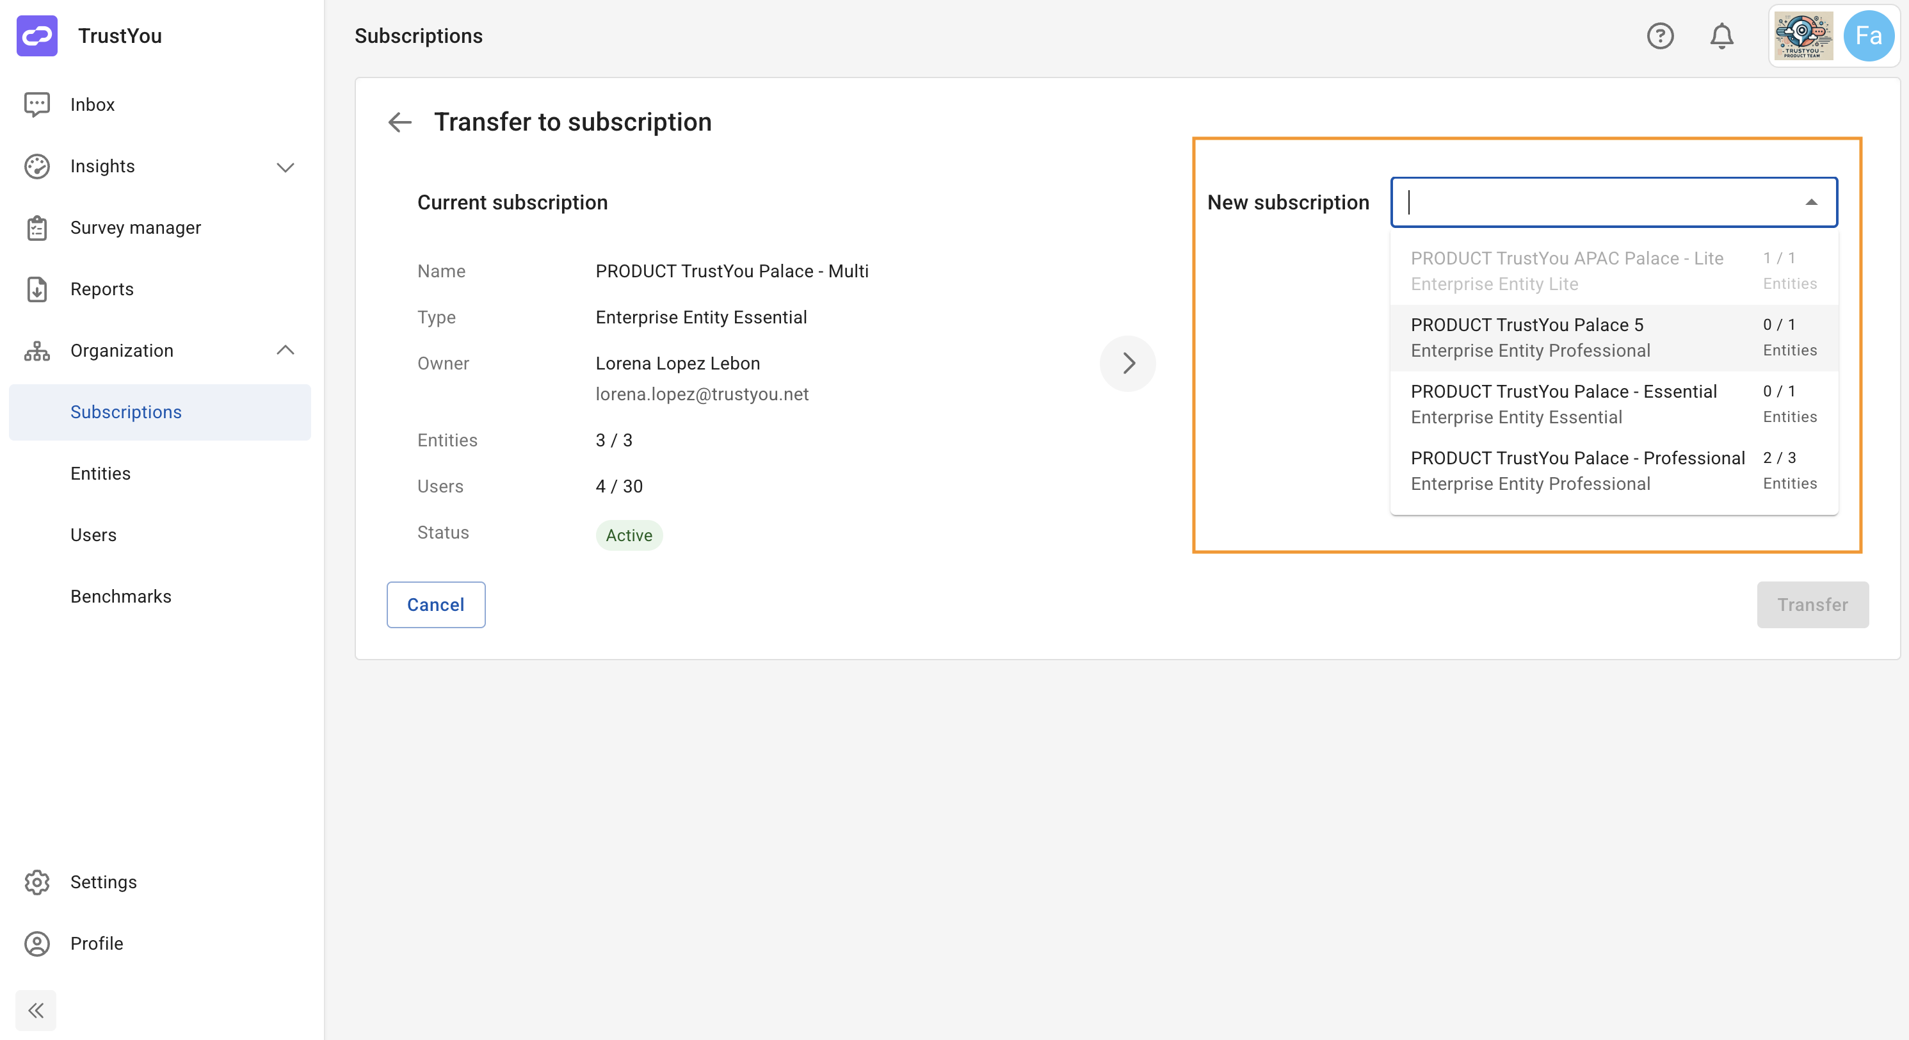Click the Transfer to subscription heading

572,122
